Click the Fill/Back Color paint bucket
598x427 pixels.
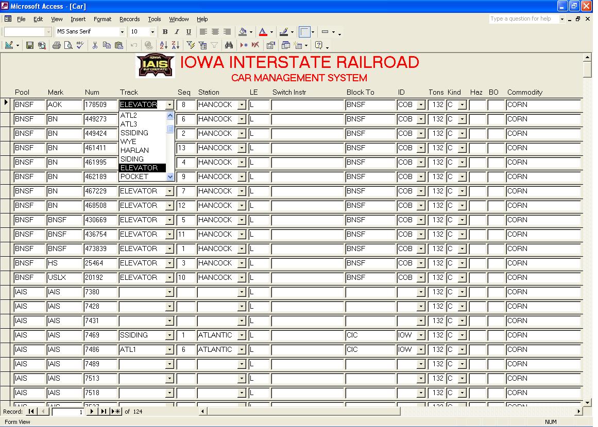(x=243, y=32)
